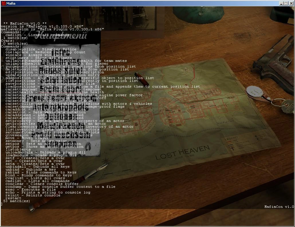Click the 53 match(es) result line
Screen dimensions: 295x227
(17, 201)
